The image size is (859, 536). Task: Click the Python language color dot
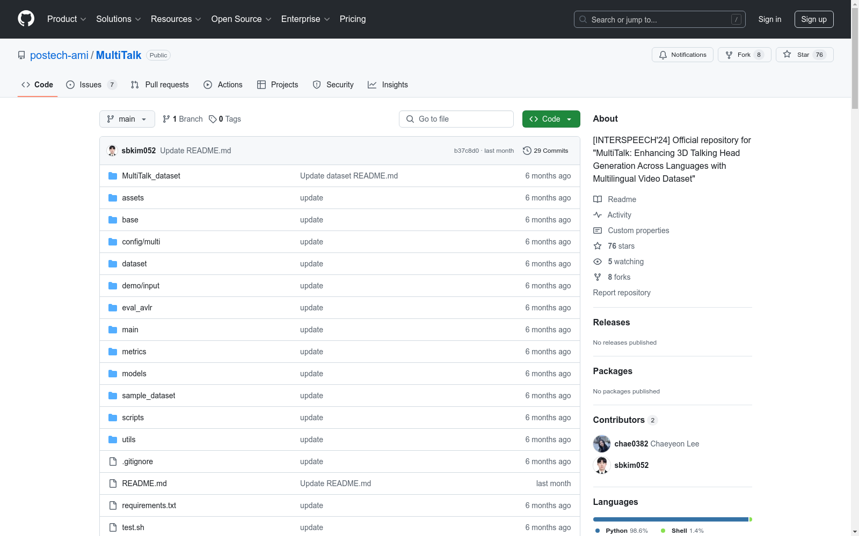(x=598, y=531)
